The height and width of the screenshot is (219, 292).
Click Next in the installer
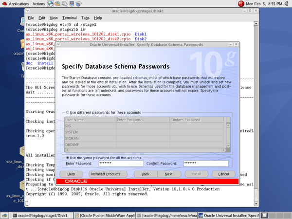pyautogui.click(x=169, y=174)
